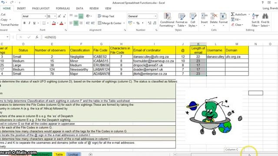Click Merge & Center button
This screenshot has height=156, width=278.
[x=109, y=23]
